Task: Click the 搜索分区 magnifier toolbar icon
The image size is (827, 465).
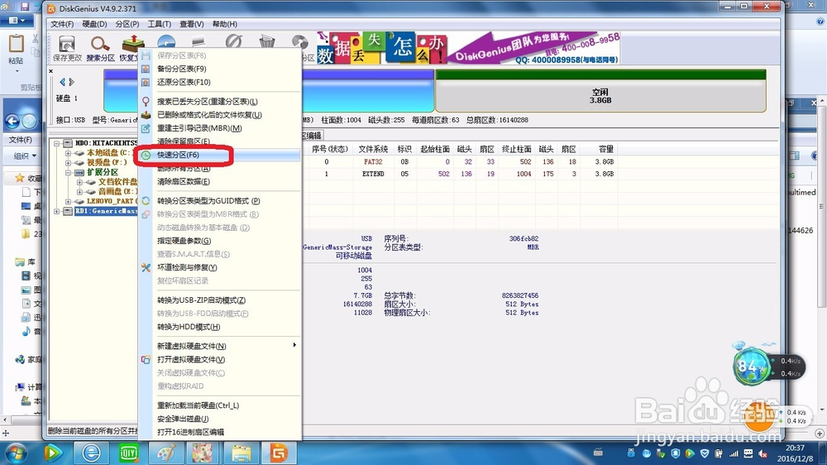Action: [x=100, y=48]
